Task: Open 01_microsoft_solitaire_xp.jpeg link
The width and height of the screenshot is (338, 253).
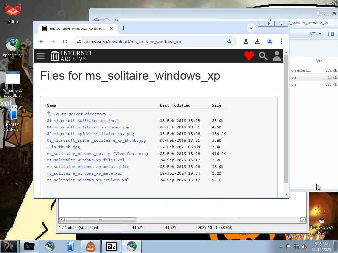Action: pos(82,121)
